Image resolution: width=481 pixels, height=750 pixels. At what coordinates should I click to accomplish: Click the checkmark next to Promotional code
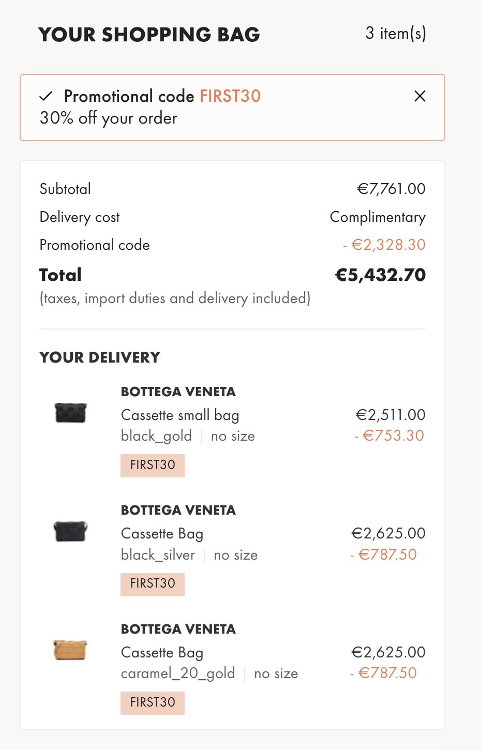pyautogui.click(x=46, y=96)
